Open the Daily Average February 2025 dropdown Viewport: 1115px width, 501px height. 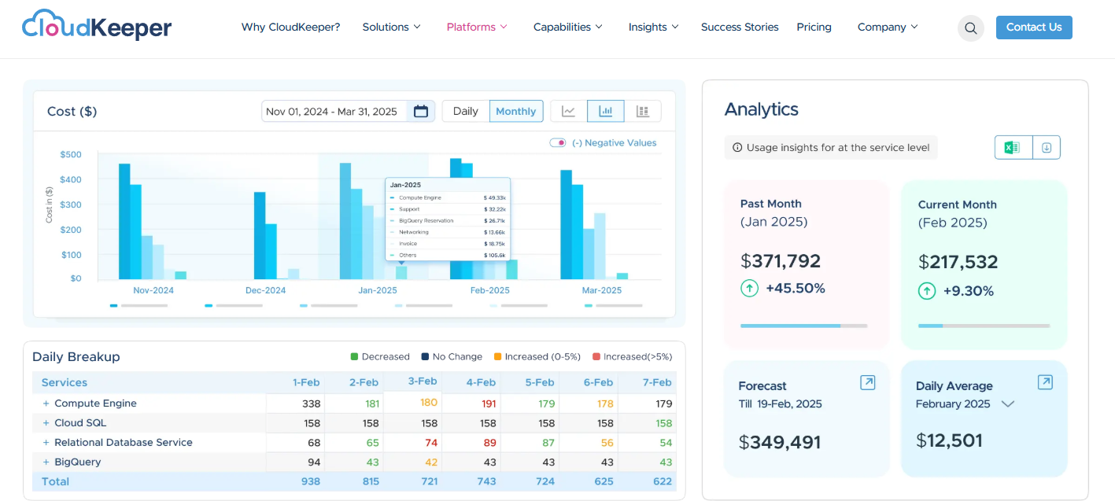click(1008, 403)
